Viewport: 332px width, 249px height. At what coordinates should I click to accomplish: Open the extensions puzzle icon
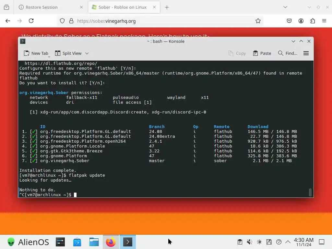coord(313,21)
